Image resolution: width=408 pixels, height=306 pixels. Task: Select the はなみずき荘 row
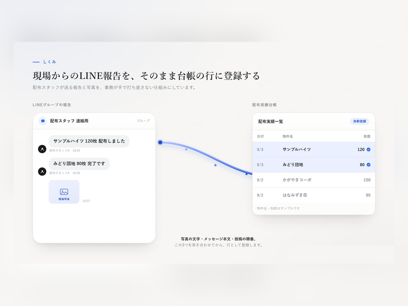pyautogui.click(x=314, y=195)
